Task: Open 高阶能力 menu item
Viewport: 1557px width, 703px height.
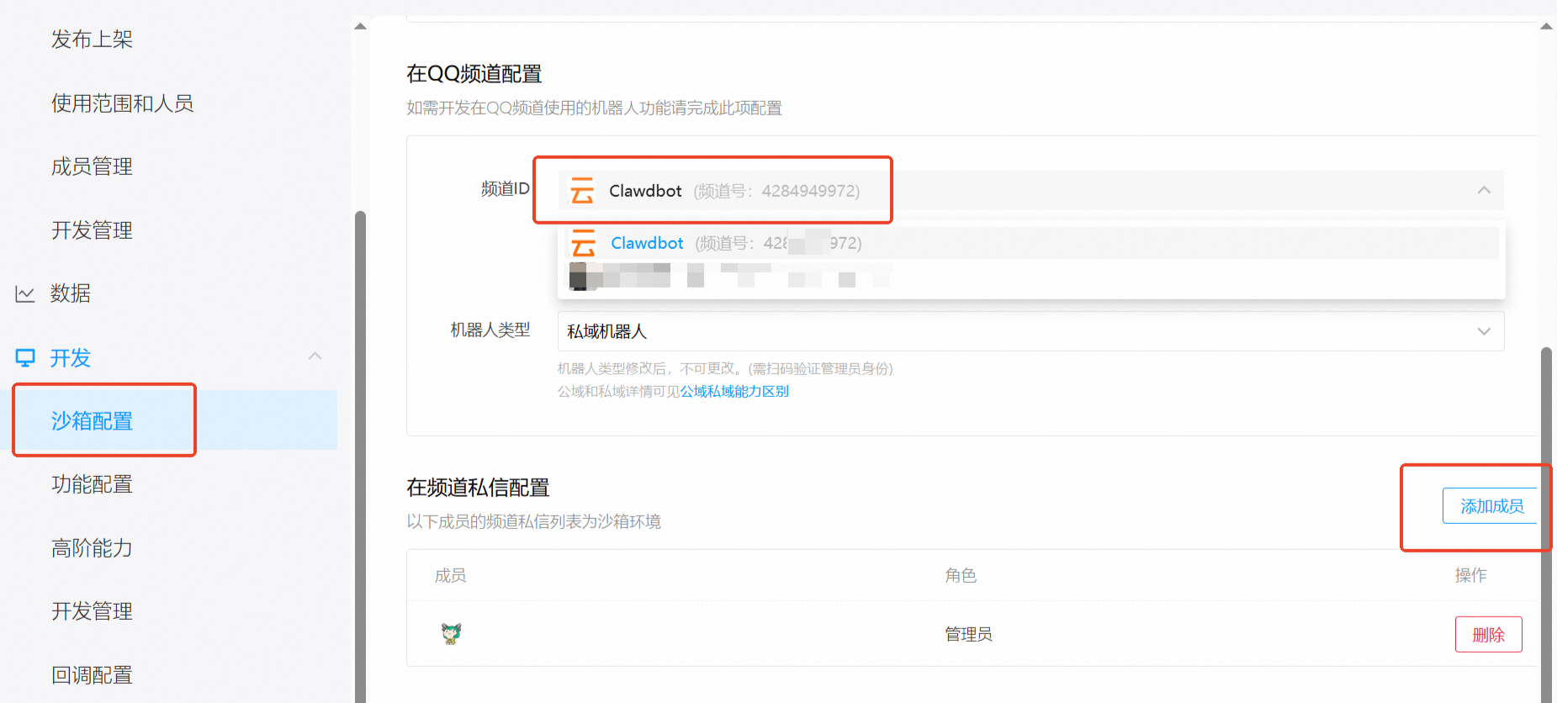Action: click(92, 548)
